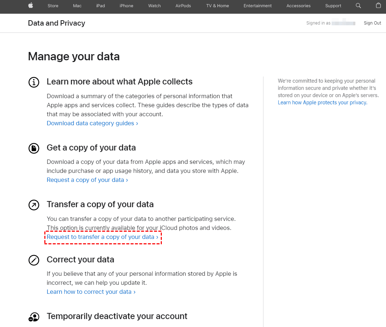Open the Store menu

53,6
